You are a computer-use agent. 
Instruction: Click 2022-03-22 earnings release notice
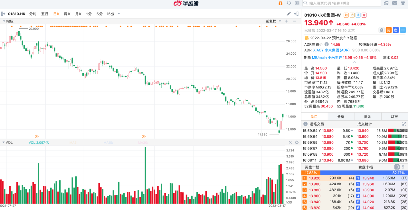coord(334,38)
